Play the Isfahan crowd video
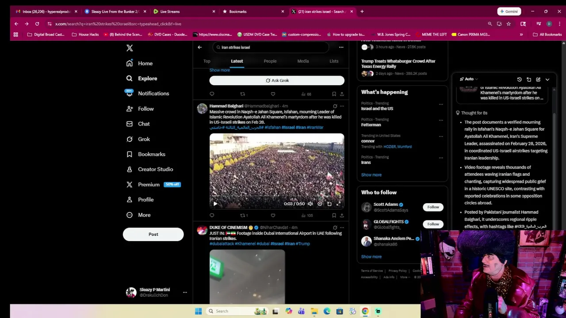The image size is (566, 318). (215, 204)
